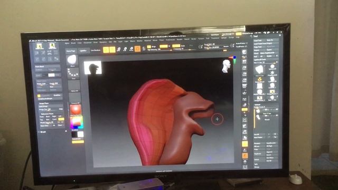The image size is (338, 190).
Task: Open the current brush thumbnail picker
Action: [x=72, y=60]
